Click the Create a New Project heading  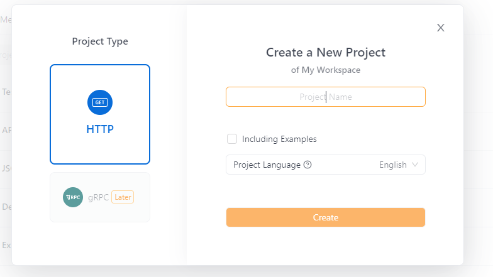(326, 53)
